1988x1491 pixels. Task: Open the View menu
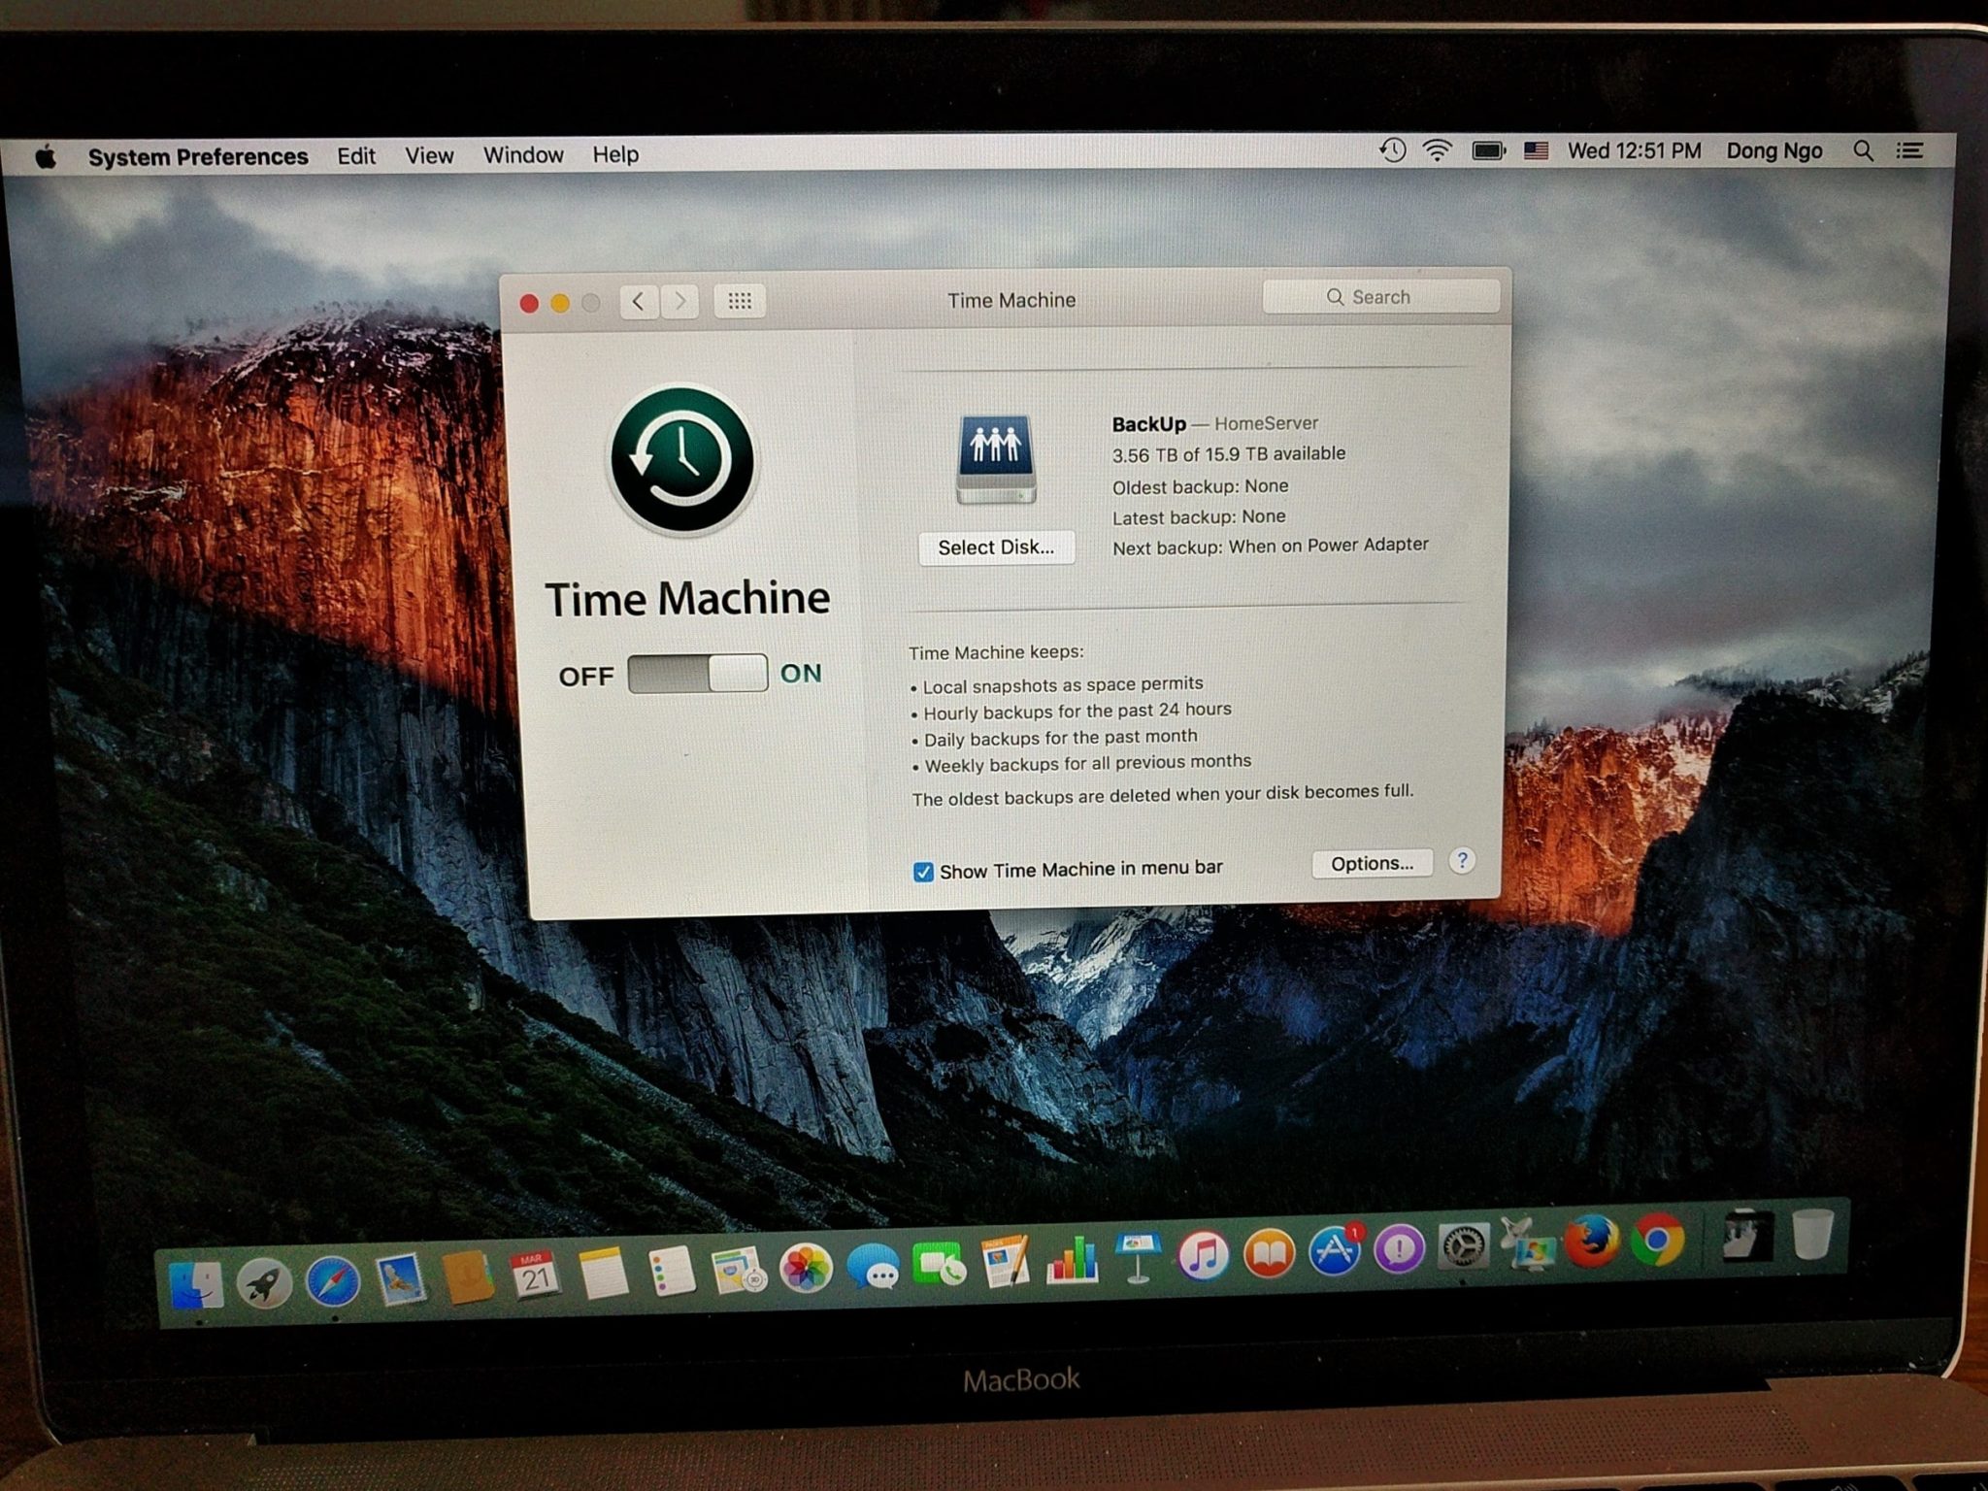tap(429, 155)
